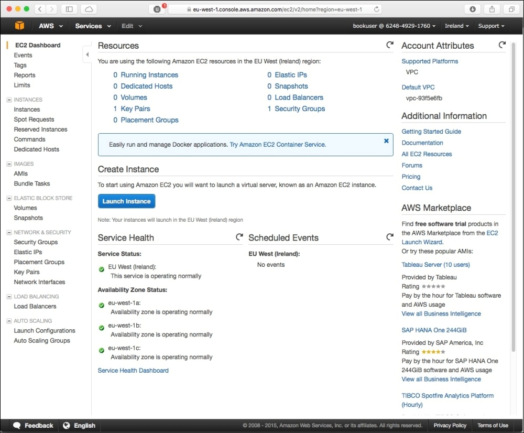524x433 pixels.
Task: Open the Support menu
Action: (x=490, y=26)
